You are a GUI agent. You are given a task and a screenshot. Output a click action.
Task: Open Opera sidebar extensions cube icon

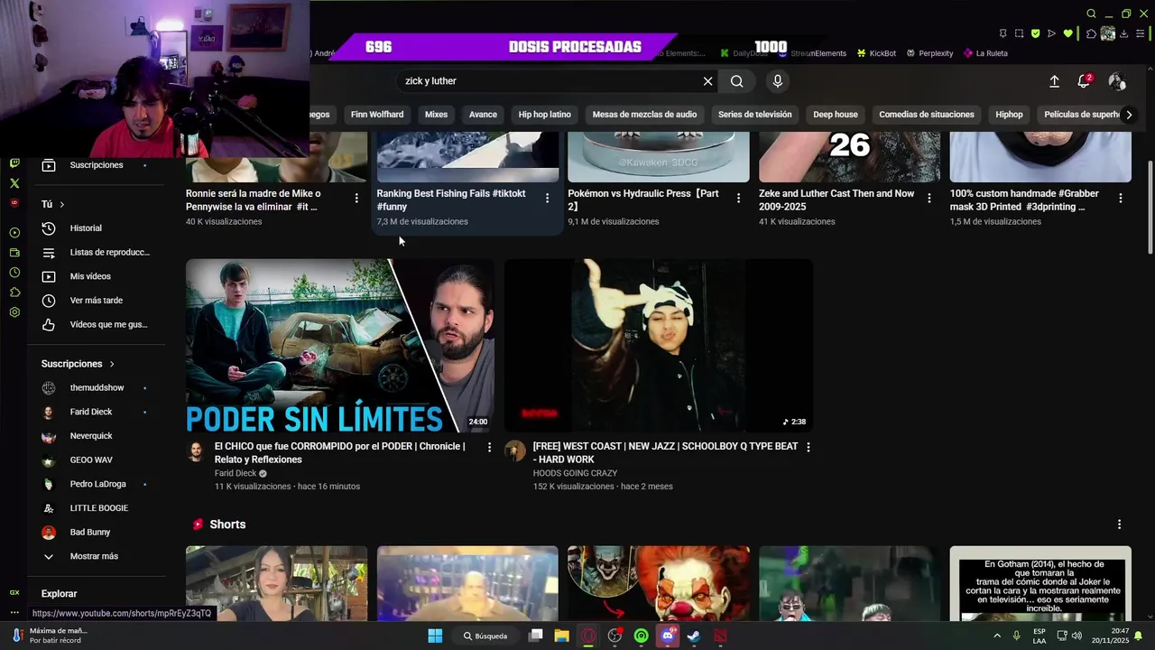pos(14,292)
